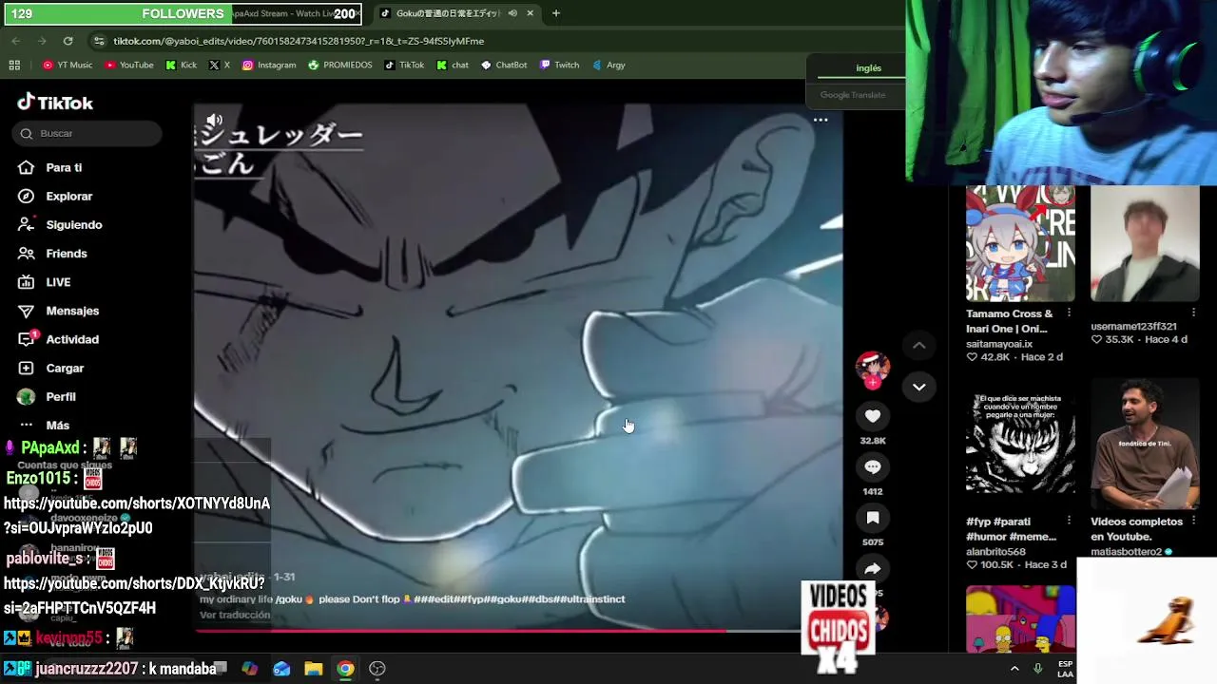This screenshot has width=1217, height=684.
Task: Open options for username123ff321 video
Action: point(1193,313)
